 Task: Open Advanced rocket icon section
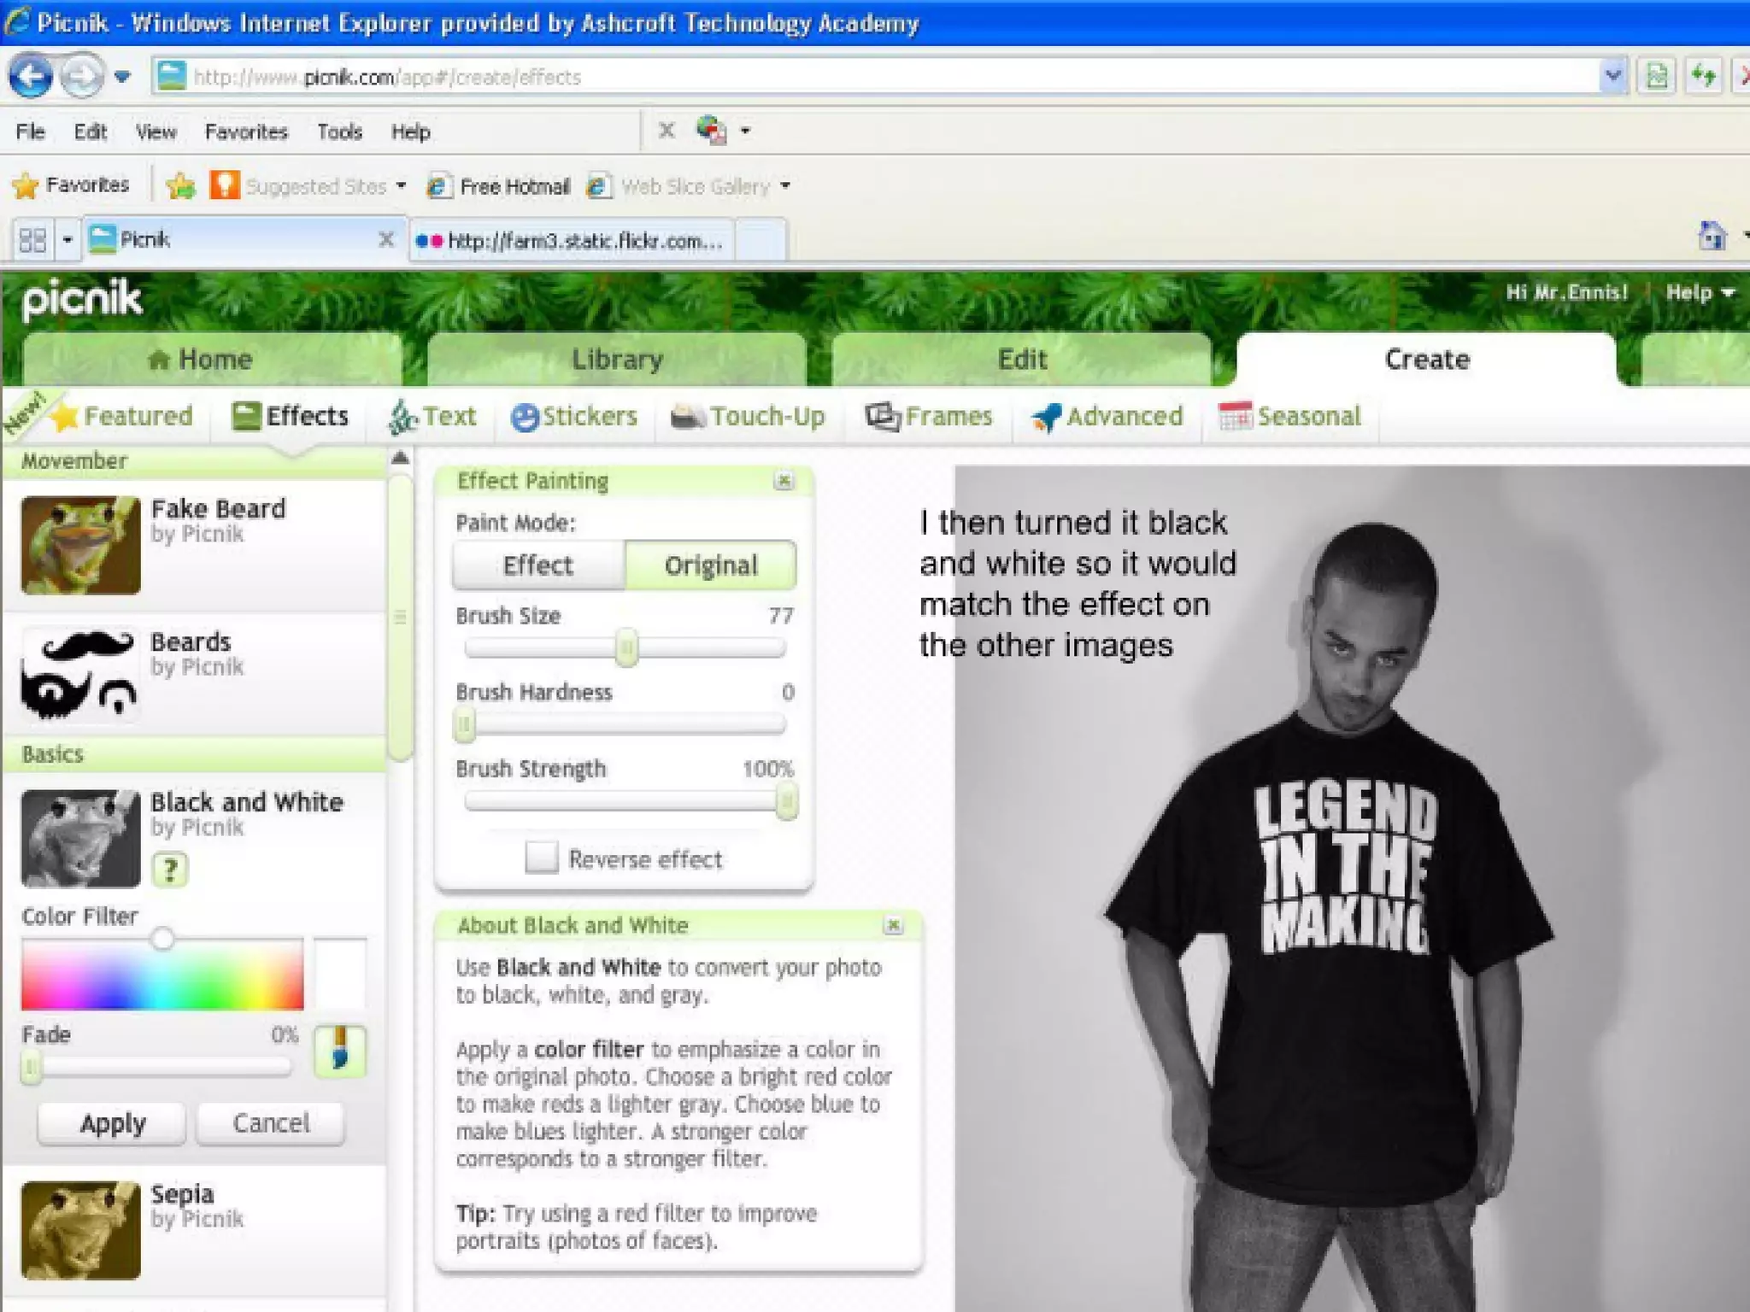coord(1107,417)
